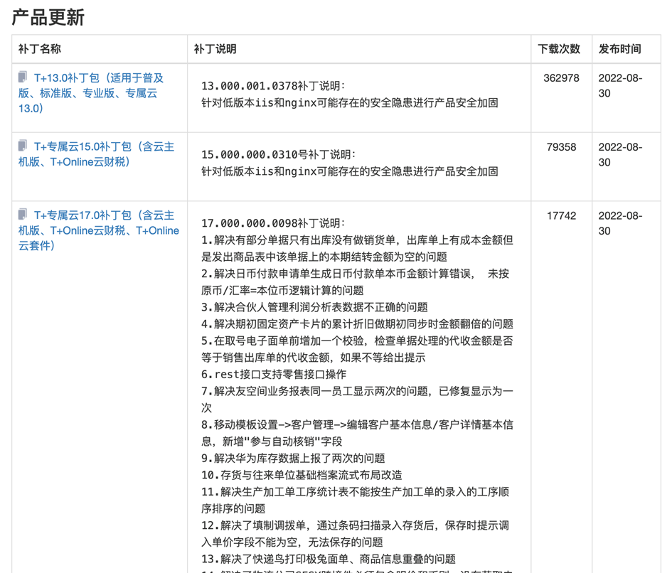
Task: Click item 8 about 移动模板设置客户管理
Action: 358,433
